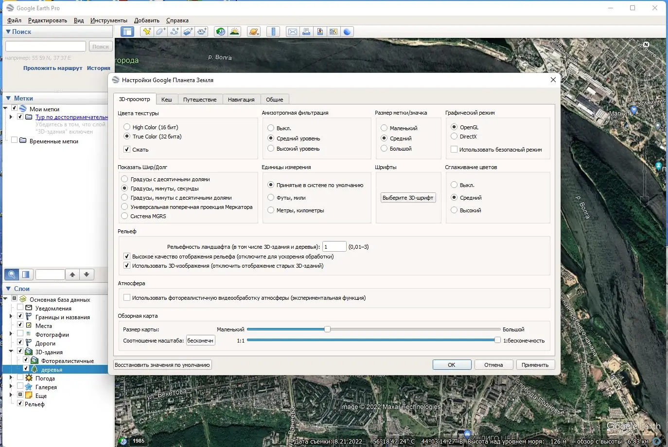Click the Photorealistic buildings layer icon
The width and height of the screenshot is (668, 447).
click(x=35, y=361)
